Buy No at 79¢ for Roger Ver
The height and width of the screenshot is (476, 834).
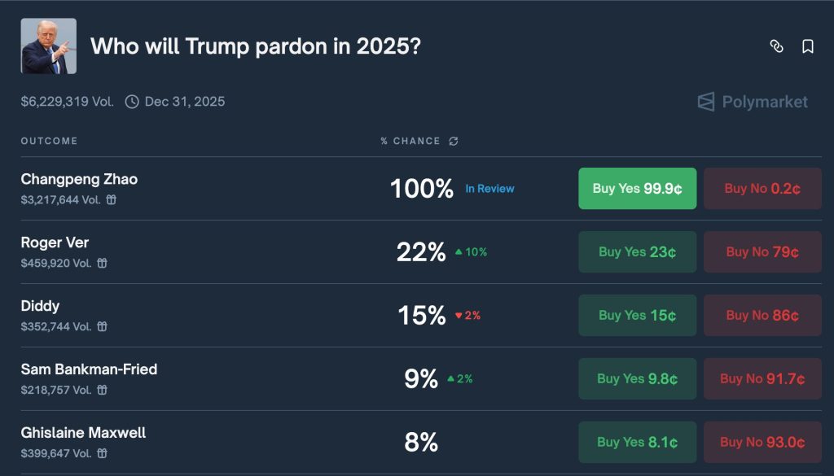coord(762,252)
